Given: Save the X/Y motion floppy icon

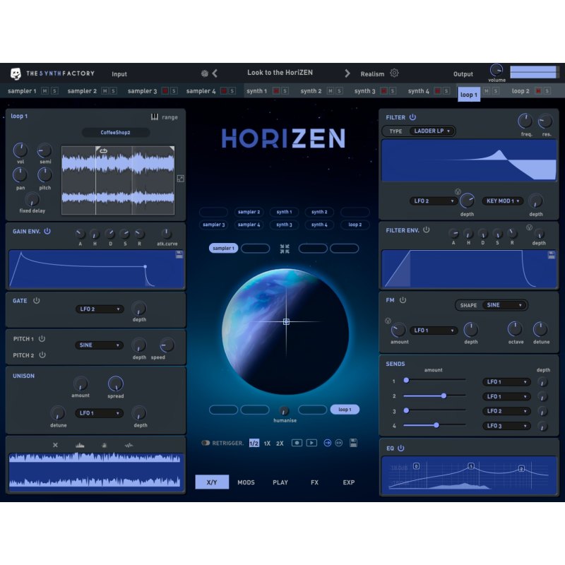Looking at the screenshot, I should tap(354, 443).
